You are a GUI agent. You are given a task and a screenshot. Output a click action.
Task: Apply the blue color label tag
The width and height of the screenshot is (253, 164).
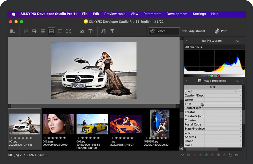click(x=201, y=155)
